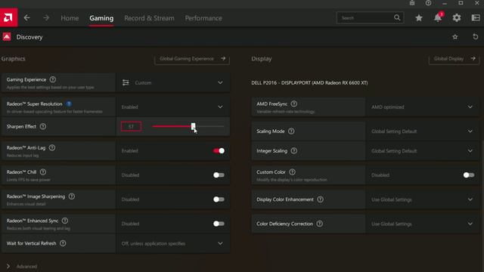
Task: Enable Radeon Enhanced Sync toggle
Action: coord(219,224)
